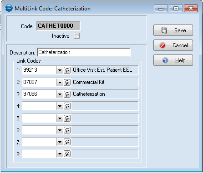
Task: Click the 'Office Visit Est. Patient EEL' description
Action: (102, 70)
